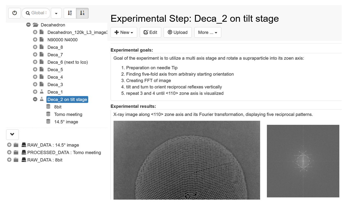Toggle the active numeric sort button

(x=82, y=13)
